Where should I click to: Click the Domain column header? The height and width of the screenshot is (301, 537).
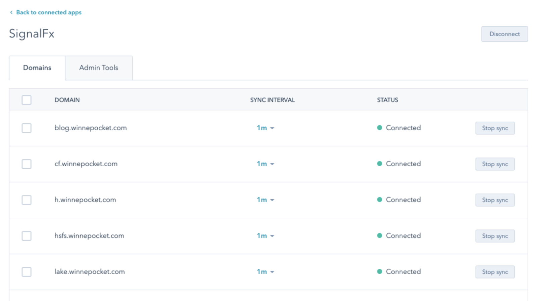click(x=67, y=100)
